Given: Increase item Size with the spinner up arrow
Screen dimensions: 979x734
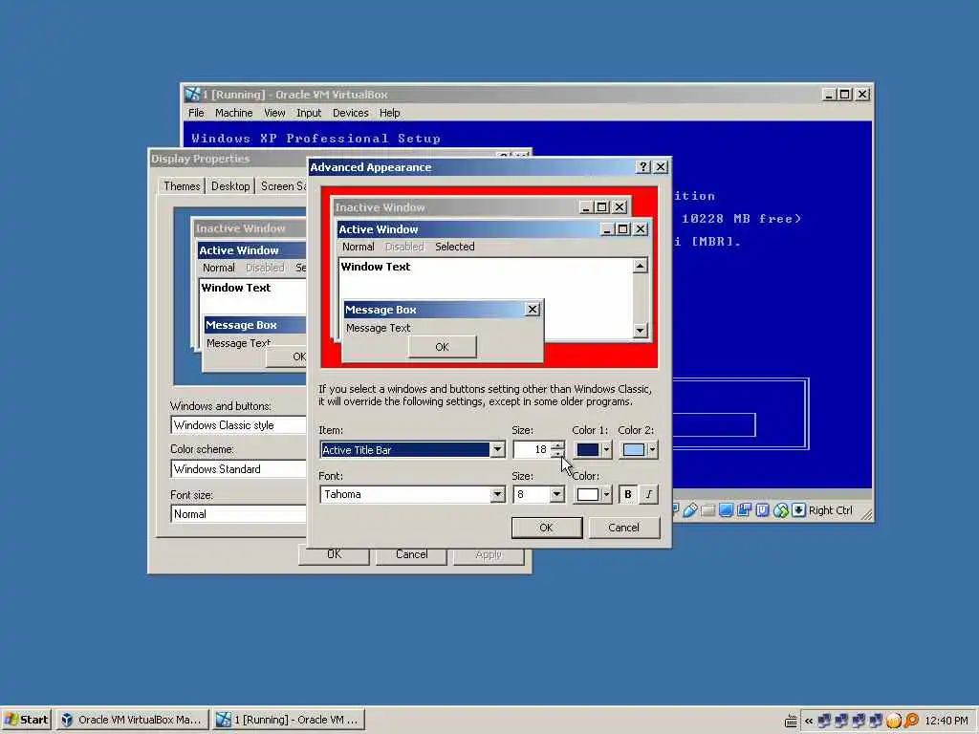Looking at the screenshot, I should tap(557, 445).
